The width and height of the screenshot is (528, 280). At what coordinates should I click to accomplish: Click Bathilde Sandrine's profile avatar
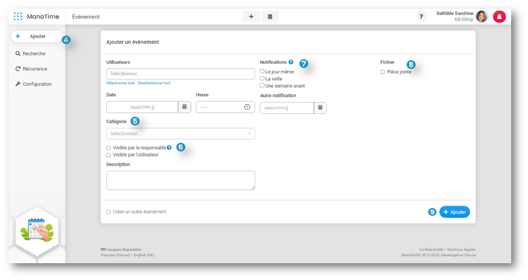tap(482, 16)
